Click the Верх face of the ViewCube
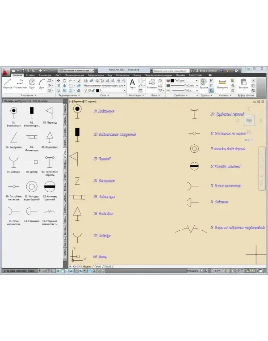The height and width of the screenshot is (341, 268). 249,120
